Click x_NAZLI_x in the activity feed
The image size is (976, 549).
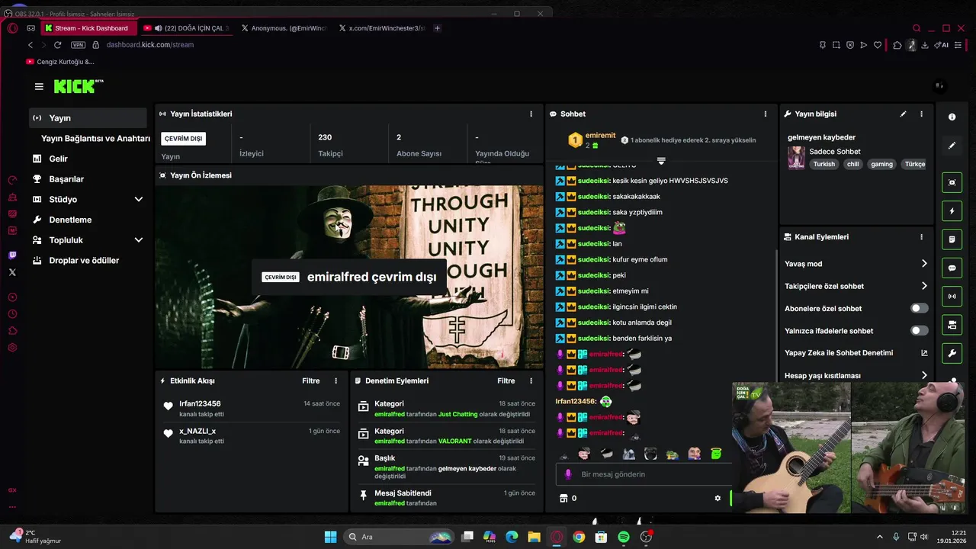click(x=197, y=431)
